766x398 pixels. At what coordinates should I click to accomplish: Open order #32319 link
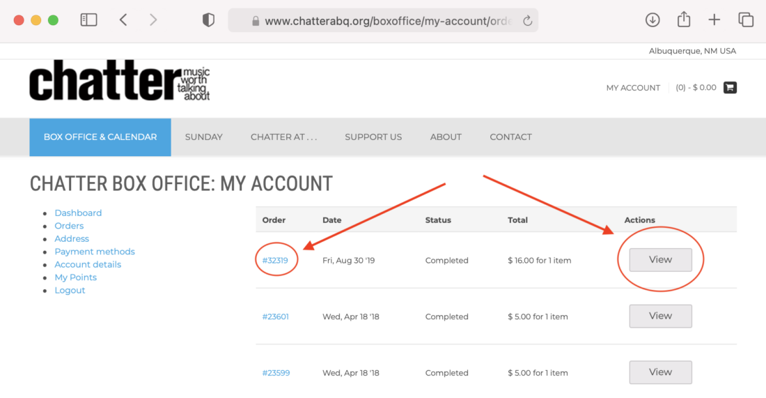click(275, 261)
